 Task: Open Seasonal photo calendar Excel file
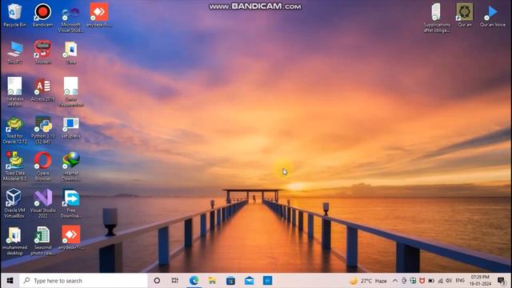coord(42,241)
